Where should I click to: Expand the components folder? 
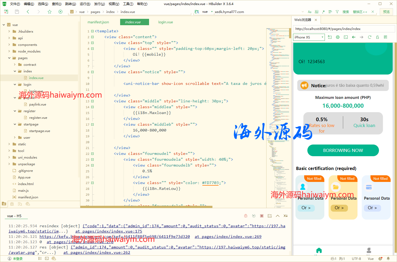pos(9,45)
